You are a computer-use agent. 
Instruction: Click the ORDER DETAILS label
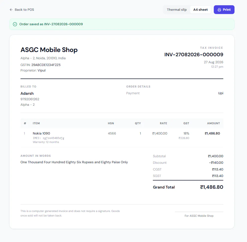138,86
